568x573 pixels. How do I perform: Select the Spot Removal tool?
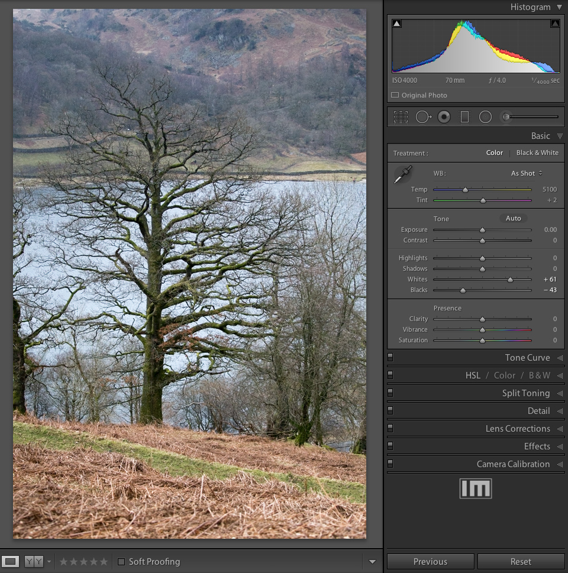point(423,117)
